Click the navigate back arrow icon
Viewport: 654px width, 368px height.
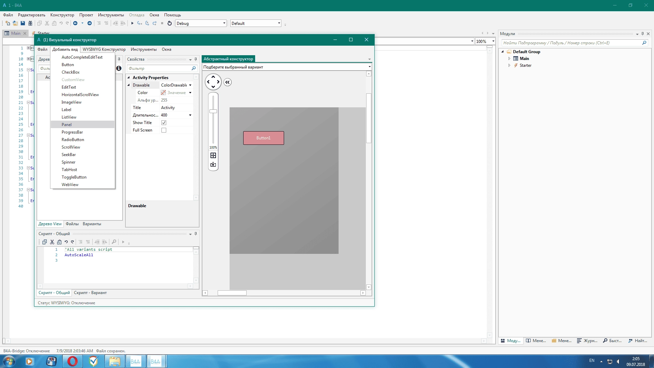75,23
